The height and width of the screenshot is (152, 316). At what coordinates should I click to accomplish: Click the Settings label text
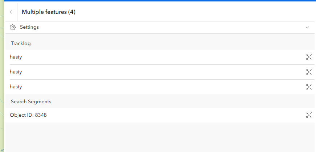coord(29,27)
